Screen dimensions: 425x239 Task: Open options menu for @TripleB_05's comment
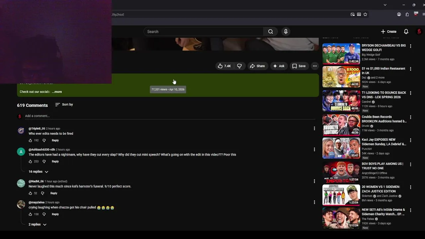pyautogui.click(x=314, y=128)
